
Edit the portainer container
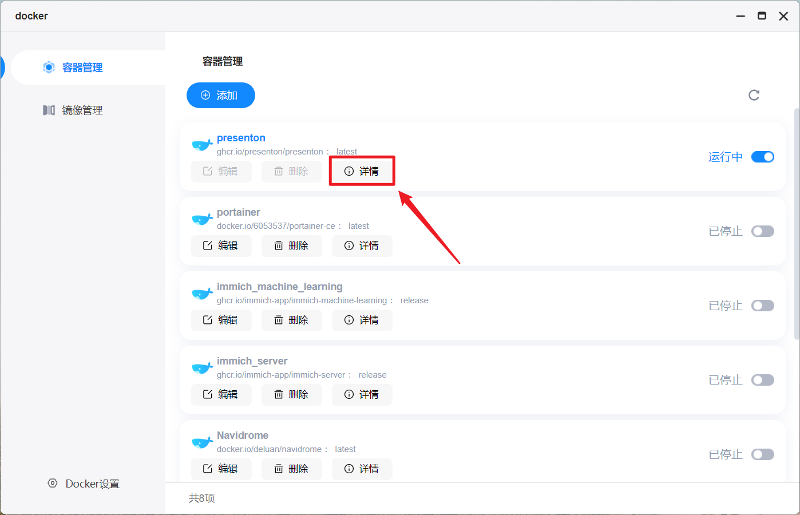tap(221, 245)
